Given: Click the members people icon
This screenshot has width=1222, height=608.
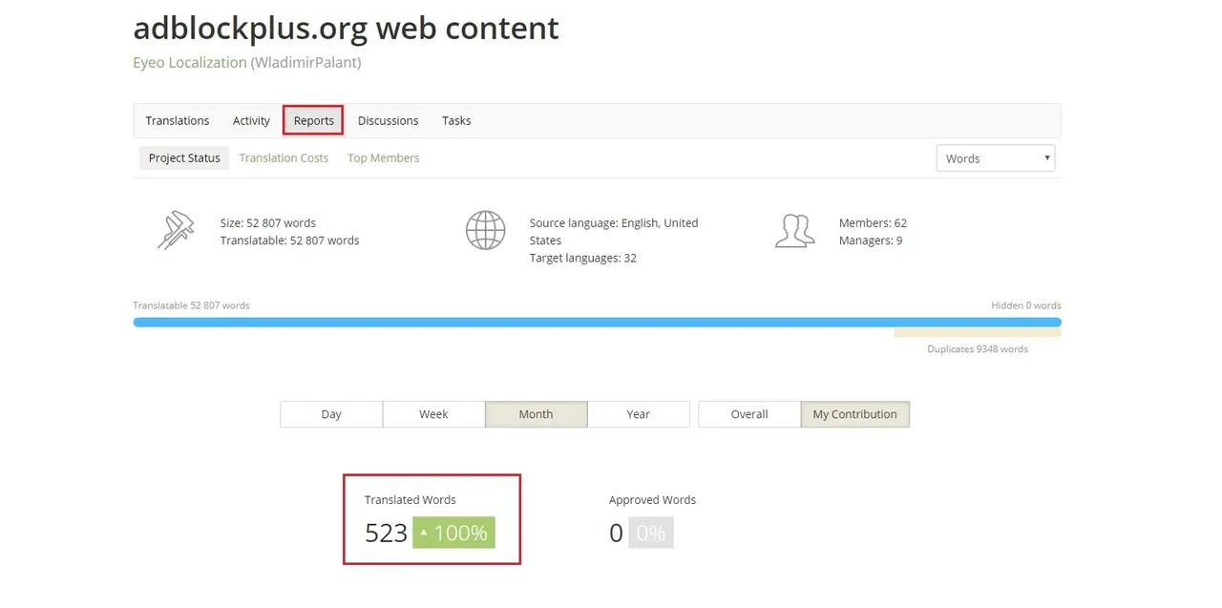Looking at the screenshot, I should (794, 231).
